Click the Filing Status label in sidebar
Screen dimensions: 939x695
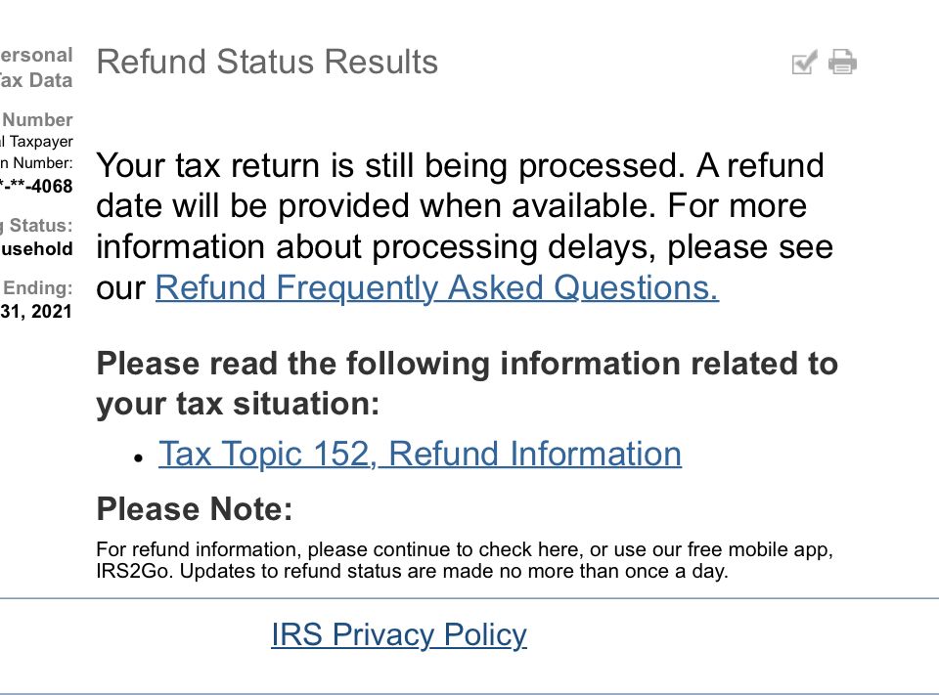(x=36, y=225)
